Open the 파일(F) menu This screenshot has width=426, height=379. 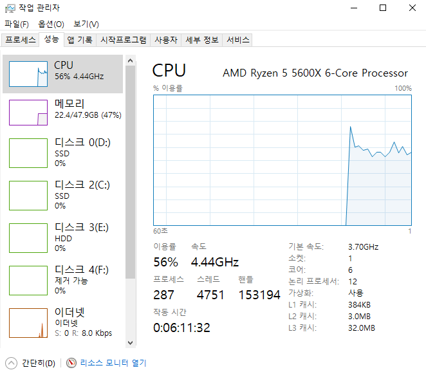[17, 24]
